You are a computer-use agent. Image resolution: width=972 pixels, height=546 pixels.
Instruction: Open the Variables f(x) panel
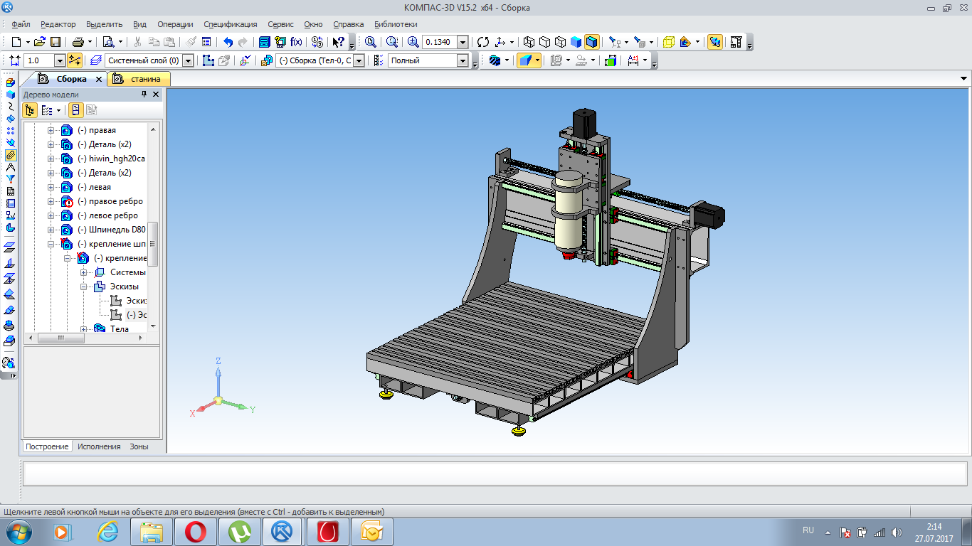296,42
